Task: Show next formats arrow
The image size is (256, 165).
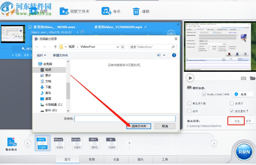Action: (x=214, y=143)
